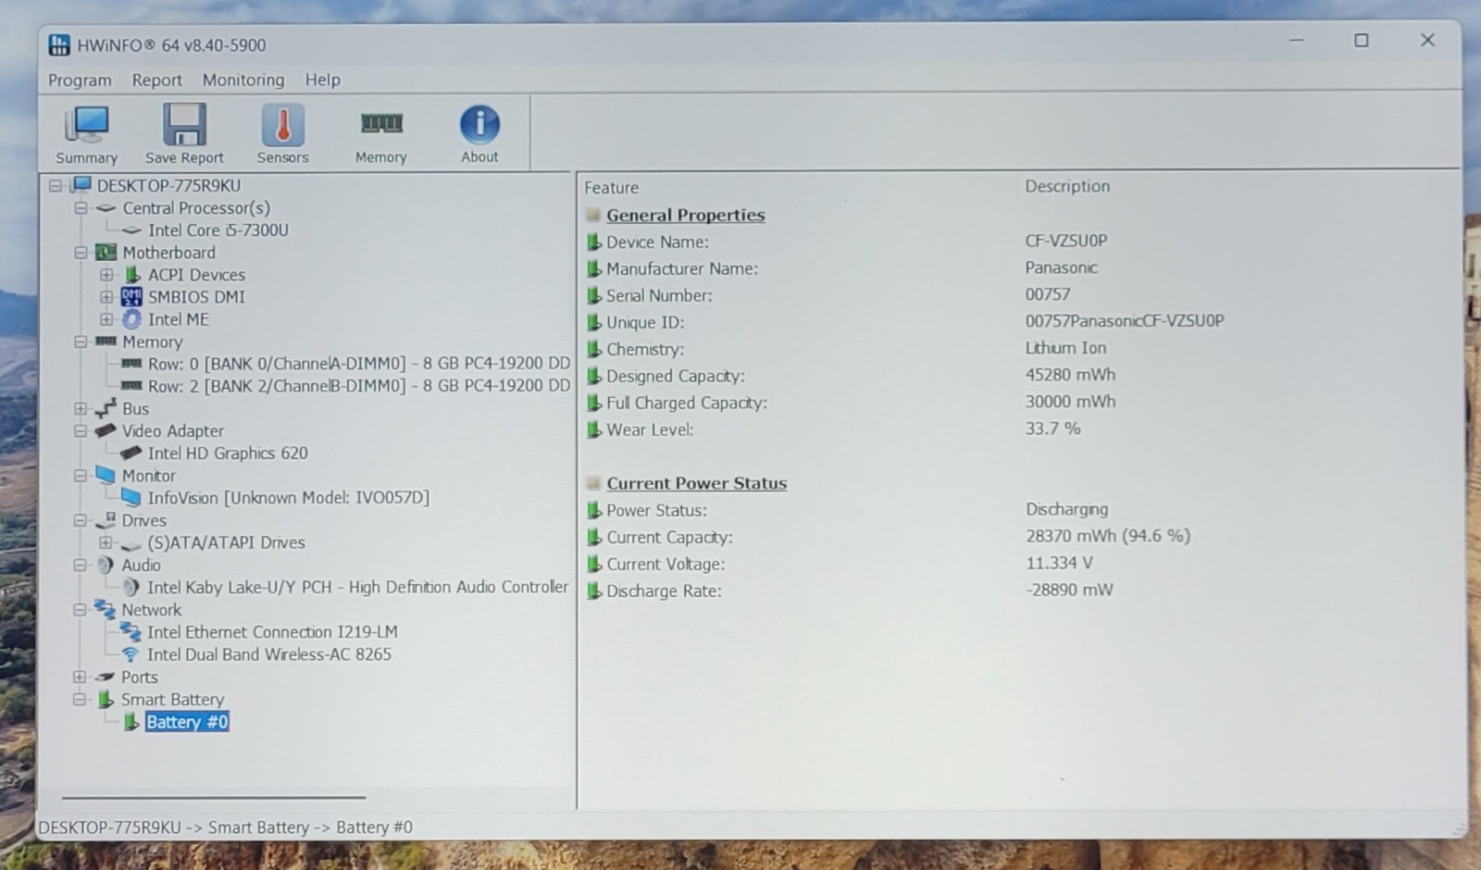This screenshot has height=870, width=1481.
Task: Click the Power Status Discharging value
Action: point(1066,509)
